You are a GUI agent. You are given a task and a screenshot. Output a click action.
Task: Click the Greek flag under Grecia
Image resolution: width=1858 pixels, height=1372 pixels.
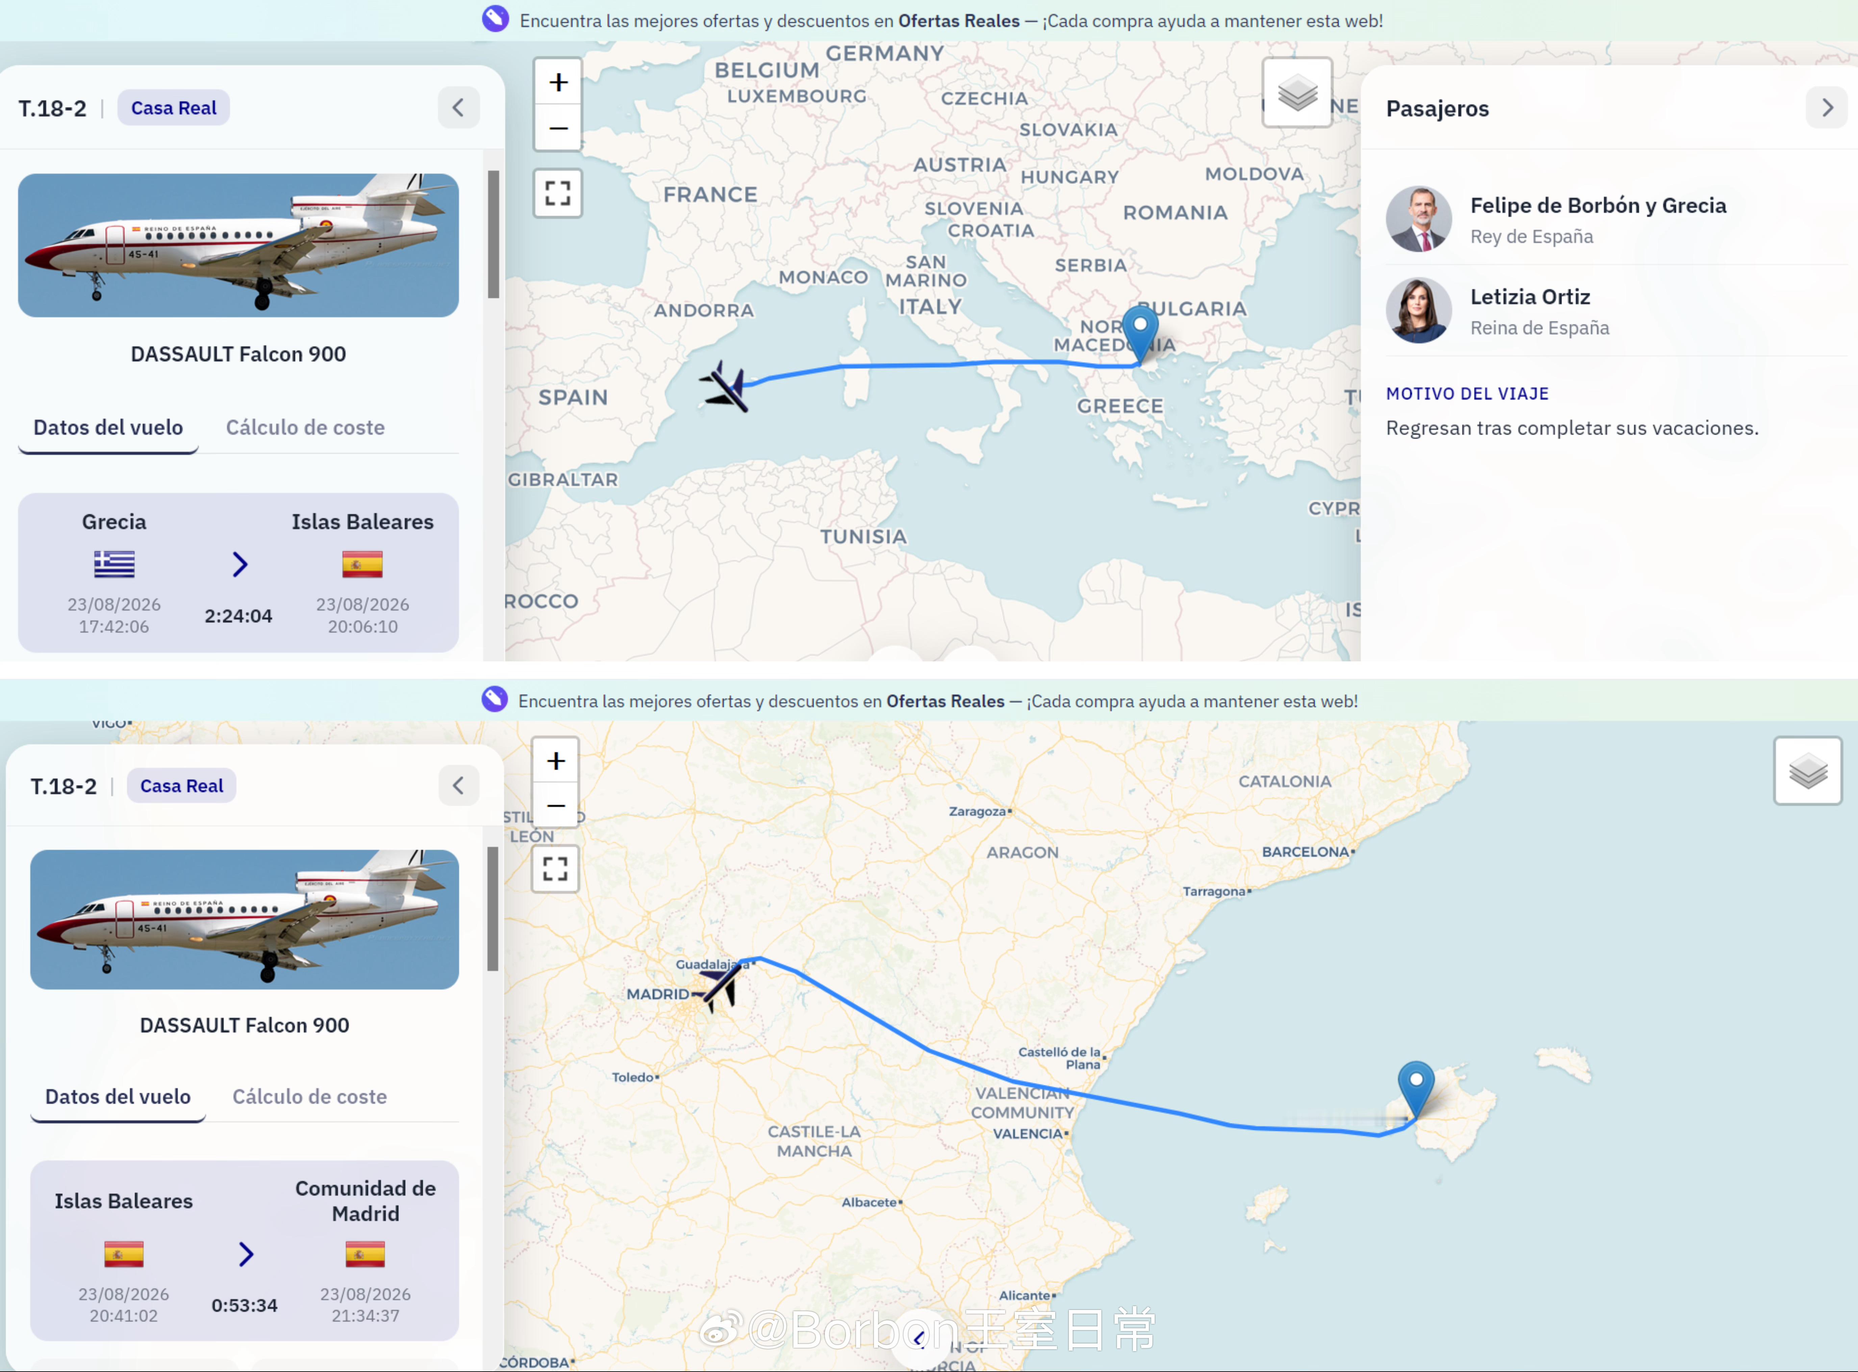point(114,564)
